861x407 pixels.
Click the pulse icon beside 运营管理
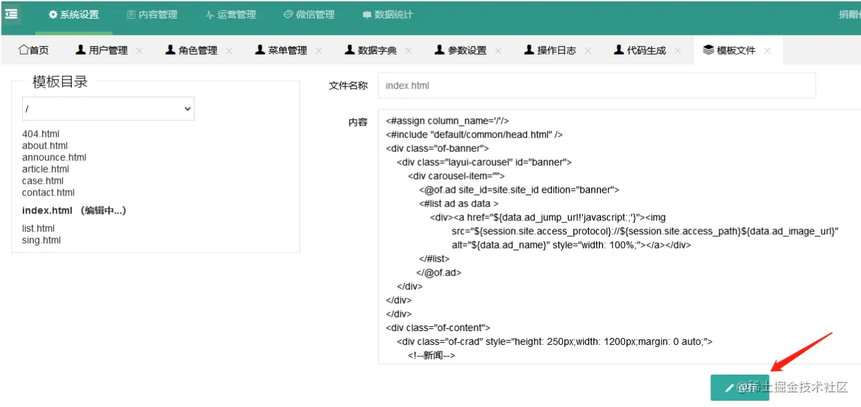[x=210, y=15]
